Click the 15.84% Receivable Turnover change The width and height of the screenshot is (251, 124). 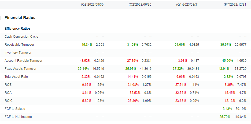(87, 45)
